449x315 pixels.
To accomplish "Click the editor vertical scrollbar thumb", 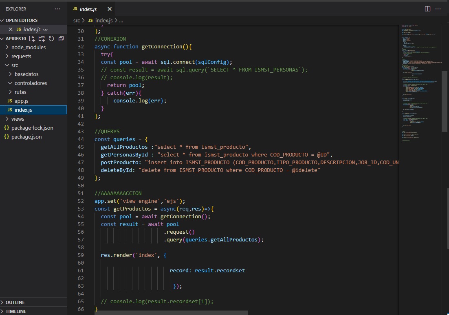I will (445, 101).
